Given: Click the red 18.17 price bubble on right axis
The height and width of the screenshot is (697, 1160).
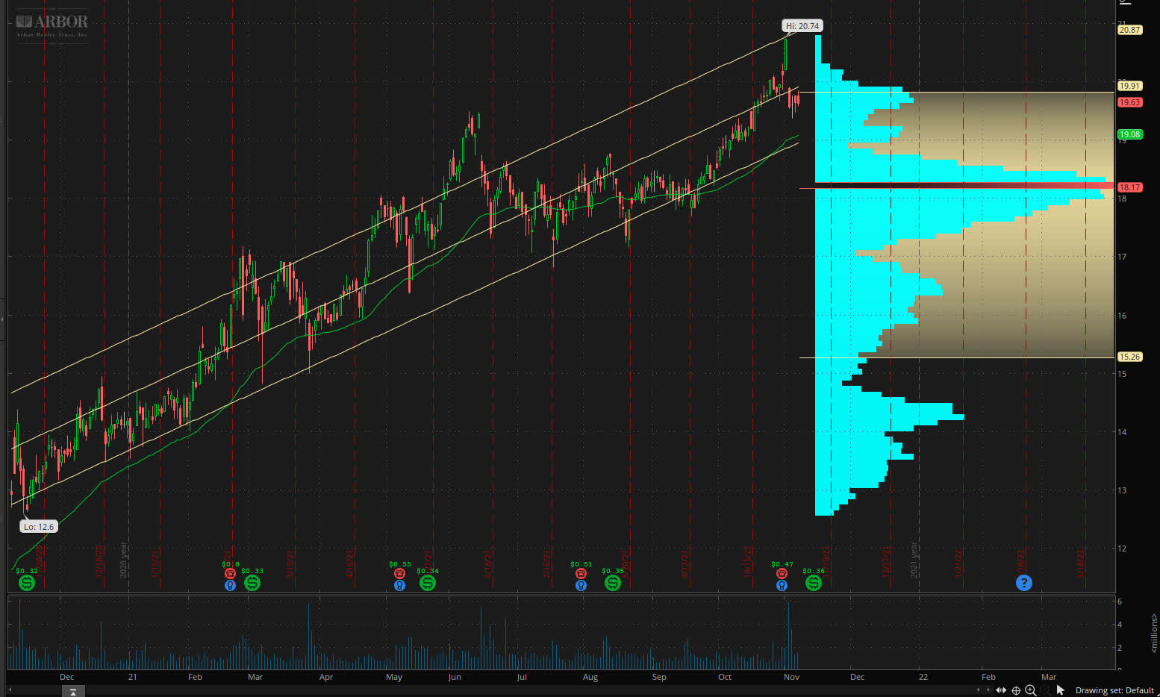Looking at the screenshot, I should click(1131, 187).
